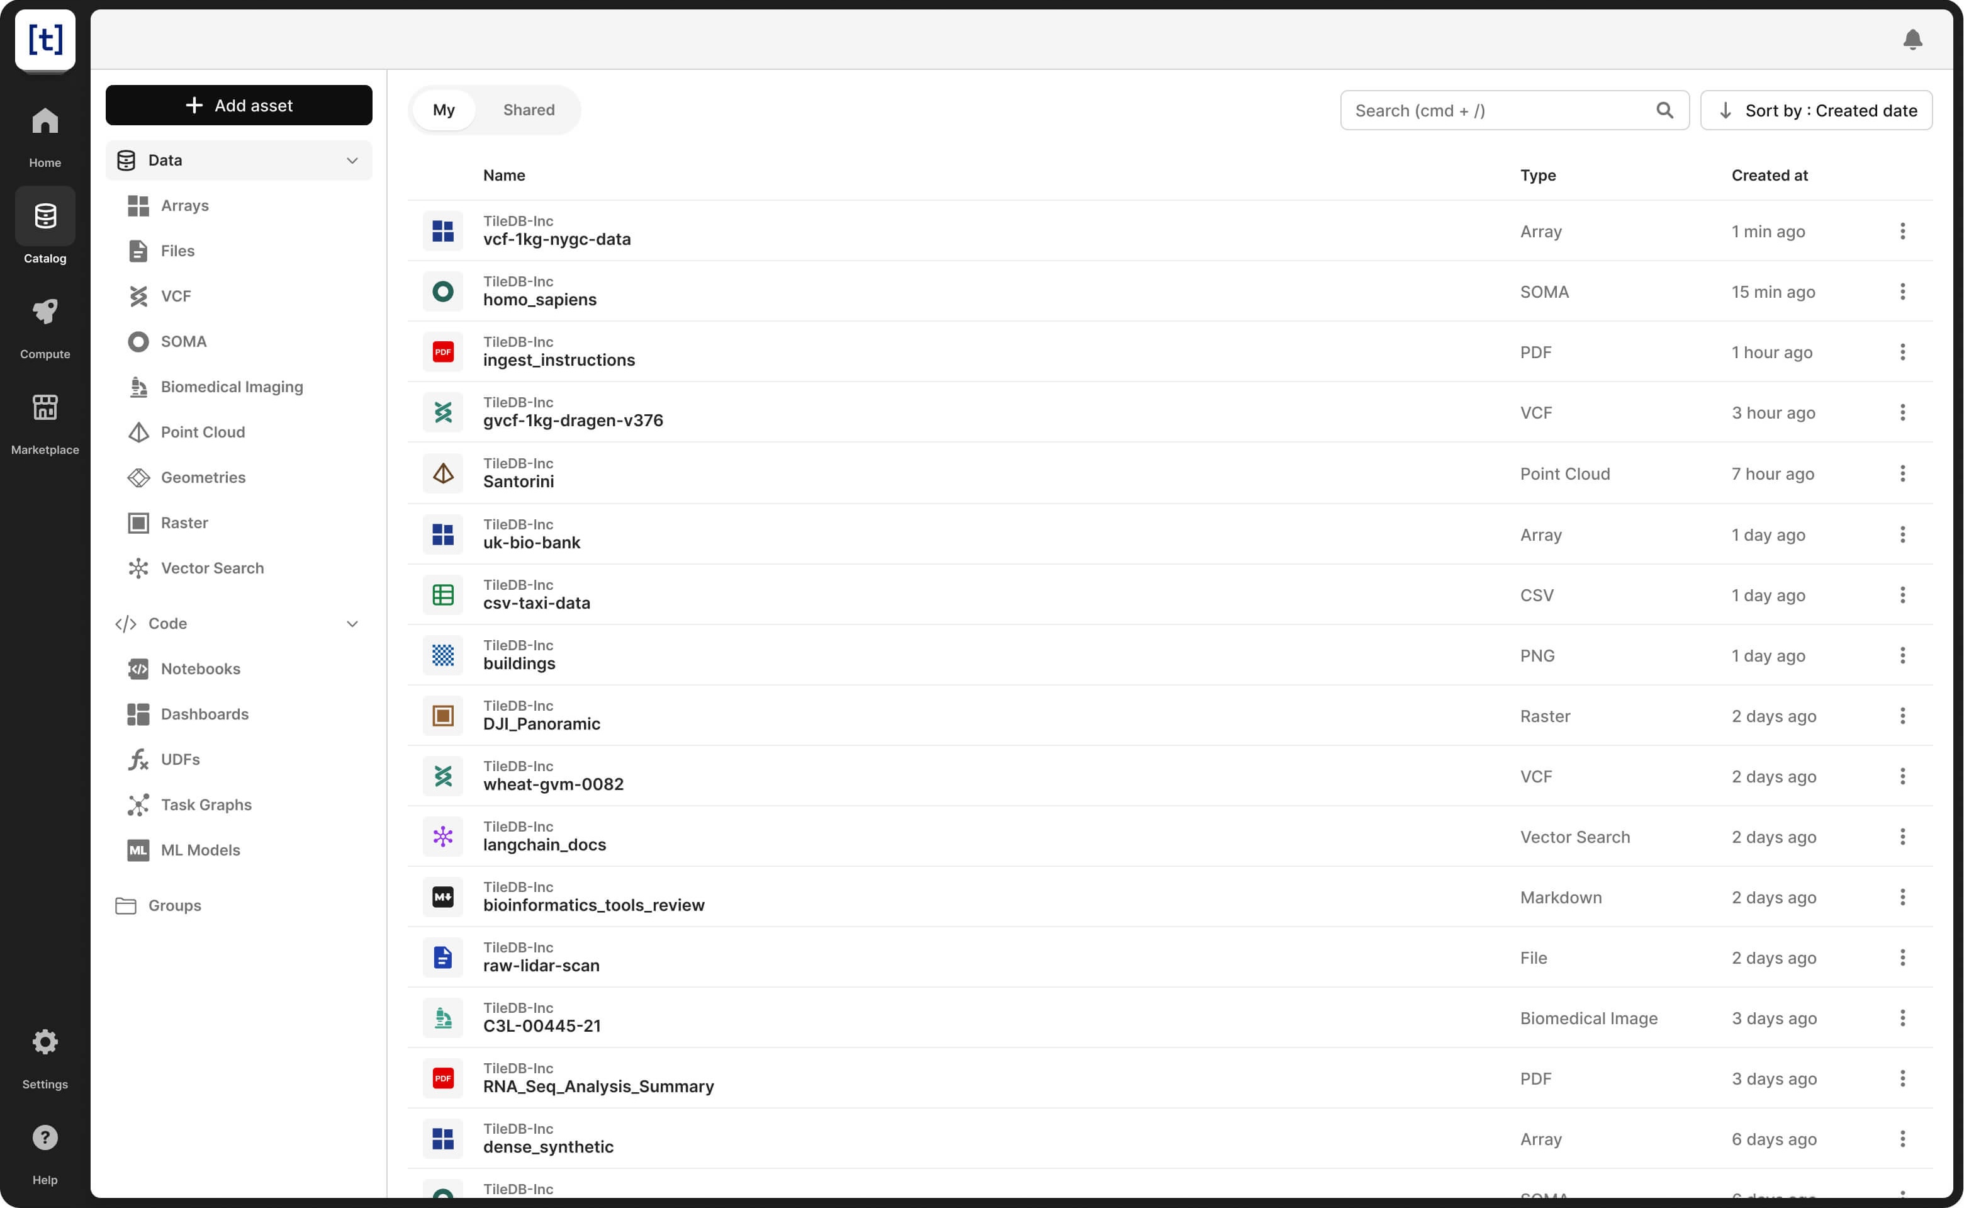Image resolution: width=1964 pixels, height=1208 pixels.
Task: Click the C3L-00445-21 microscope icon
Action: pos(443,1018)
